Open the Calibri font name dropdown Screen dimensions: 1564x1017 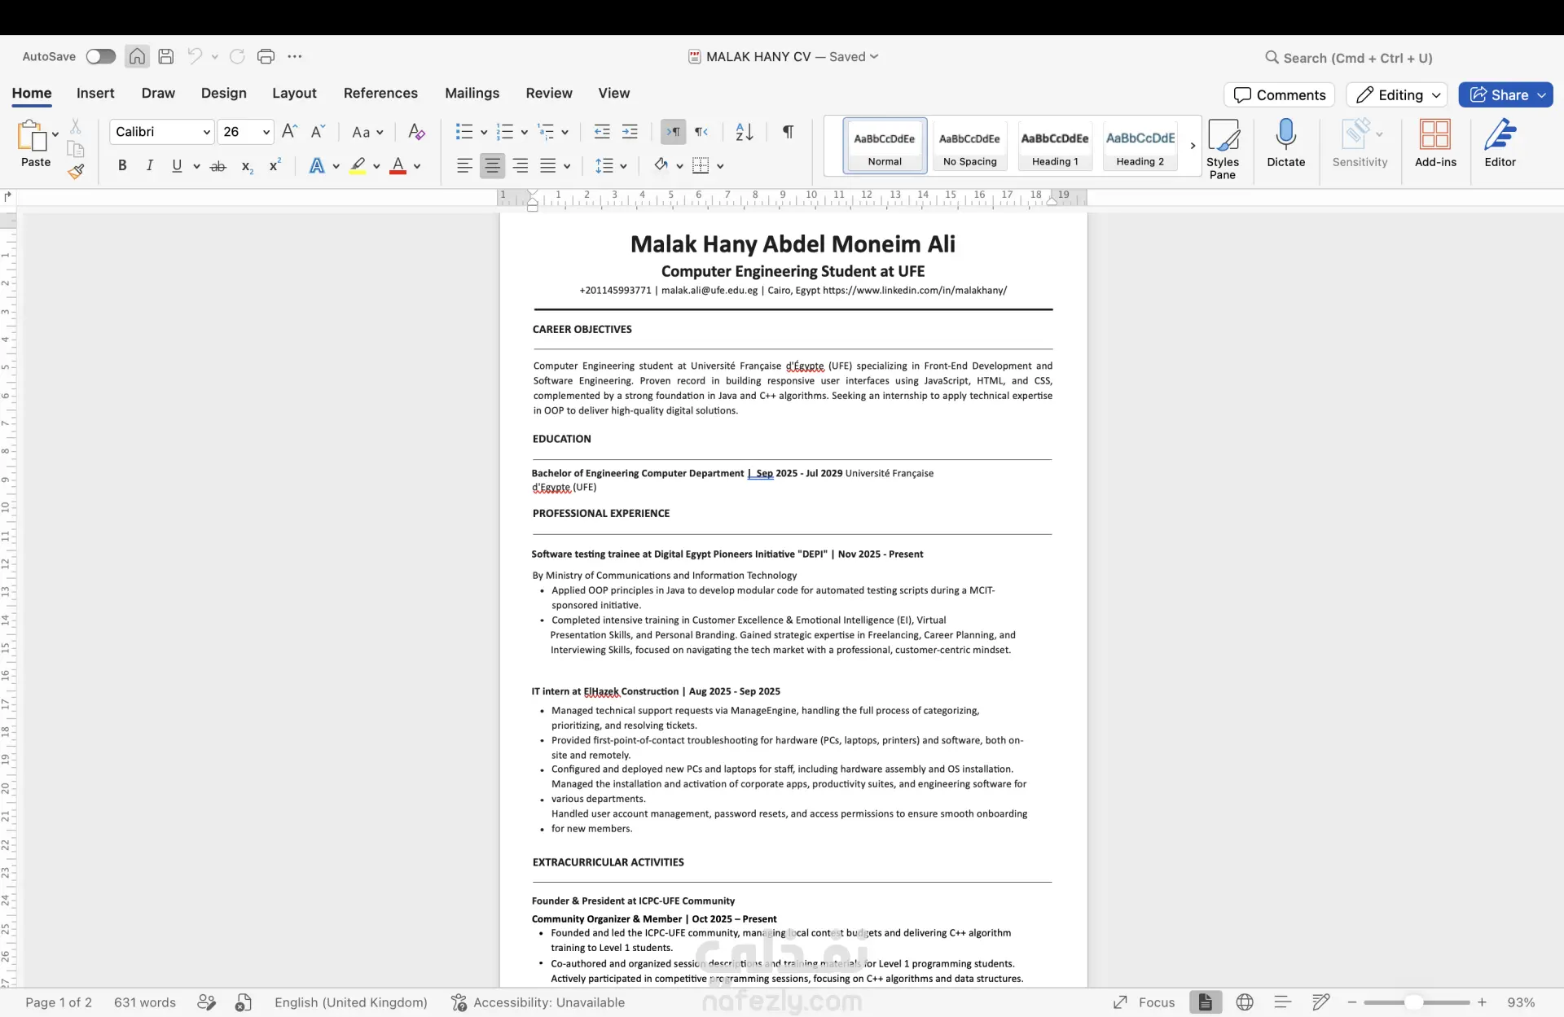click(x=207, y=131)
